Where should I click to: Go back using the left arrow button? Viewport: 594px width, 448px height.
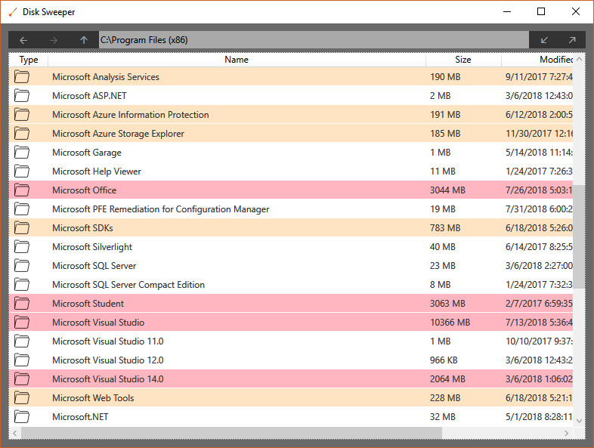click(23, 40)
